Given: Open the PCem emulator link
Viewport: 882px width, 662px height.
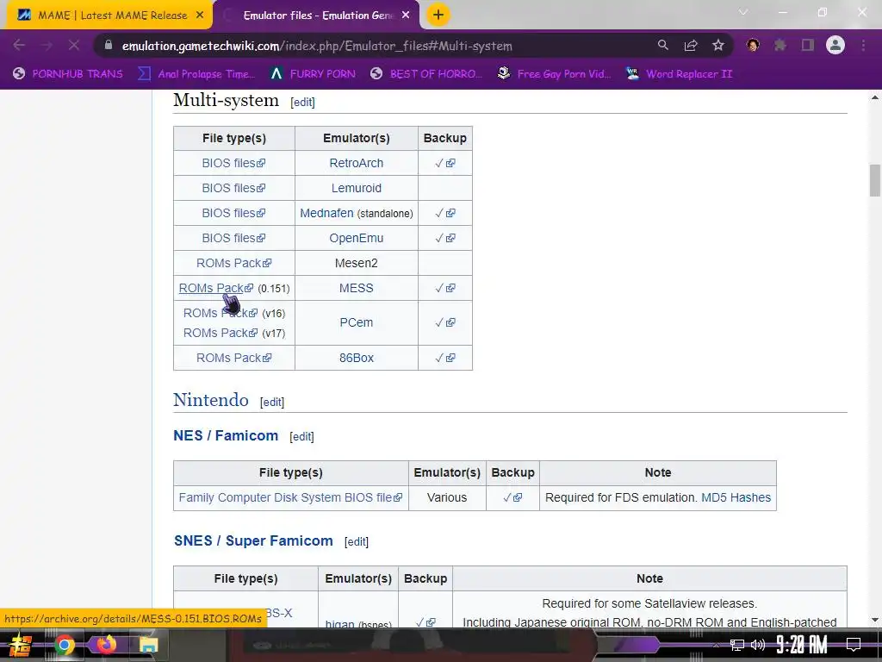Looking at the screenshot, I should (x=356, y=322).
